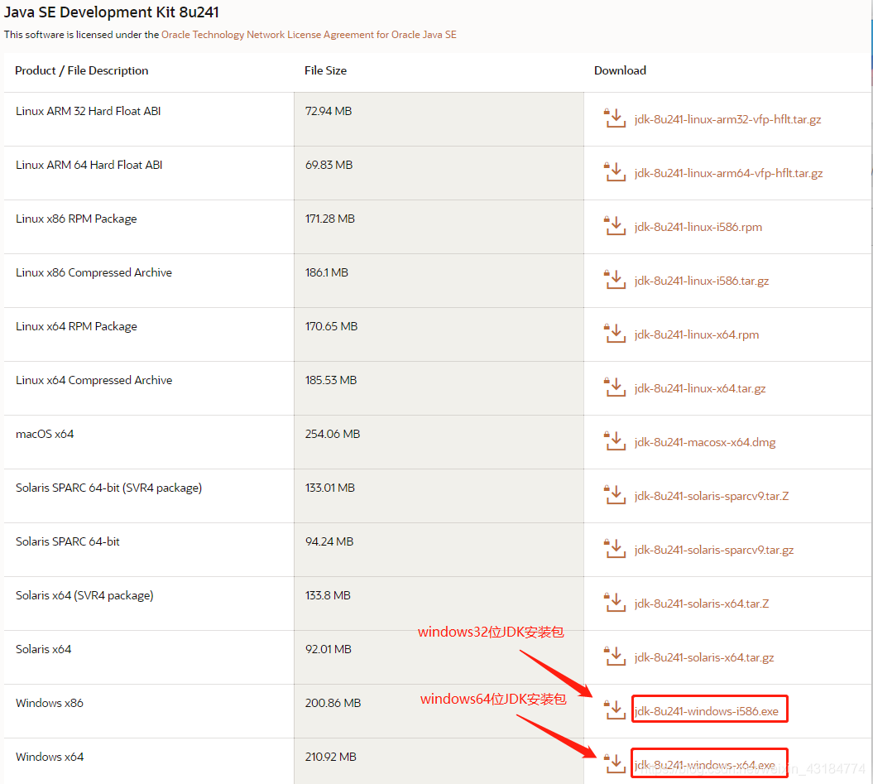Select the Solaris x64 (SVR4 package) text

(84, 595)
